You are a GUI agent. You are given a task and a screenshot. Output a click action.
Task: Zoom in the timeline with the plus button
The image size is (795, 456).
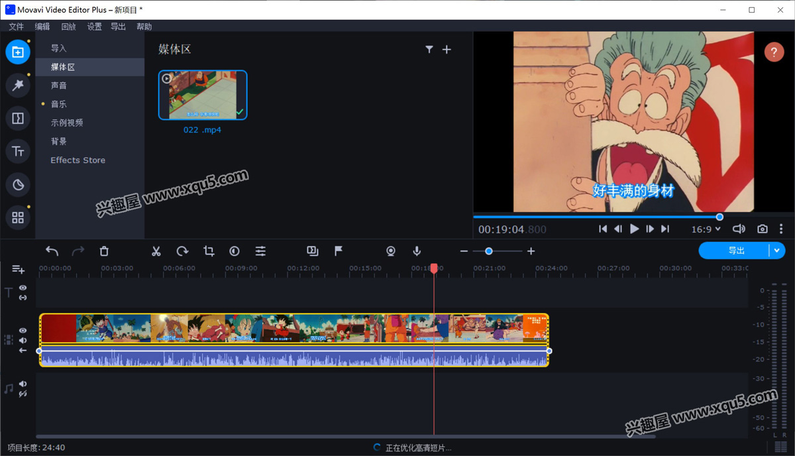click(531, 251)
